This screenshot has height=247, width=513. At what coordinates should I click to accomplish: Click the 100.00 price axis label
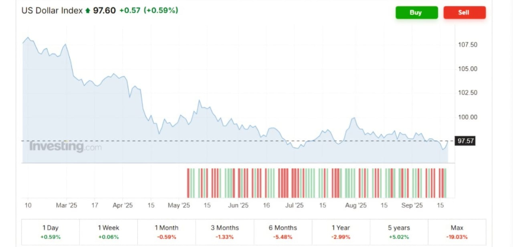[467, 117]
